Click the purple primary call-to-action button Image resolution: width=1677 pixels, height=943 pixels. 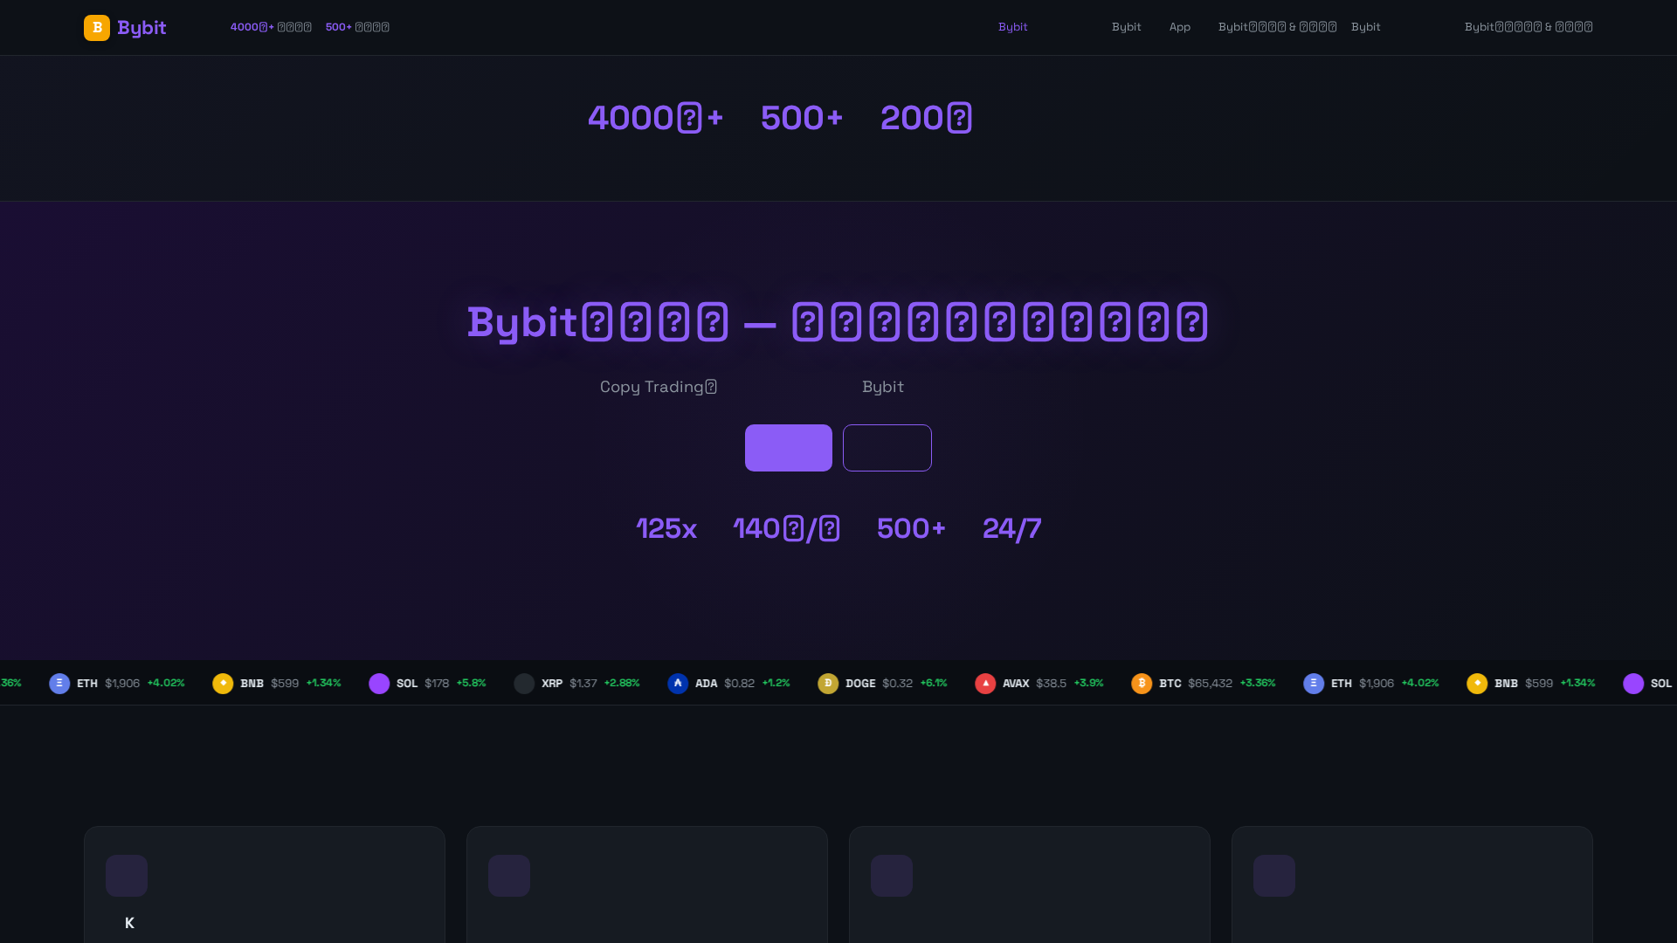tap(788, 447)
